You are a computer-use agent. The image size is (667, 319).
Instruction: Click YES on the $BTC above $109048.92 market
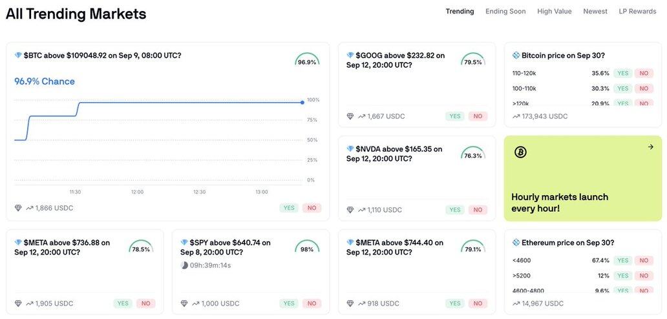pyautogui.click(x=289, y=208)
